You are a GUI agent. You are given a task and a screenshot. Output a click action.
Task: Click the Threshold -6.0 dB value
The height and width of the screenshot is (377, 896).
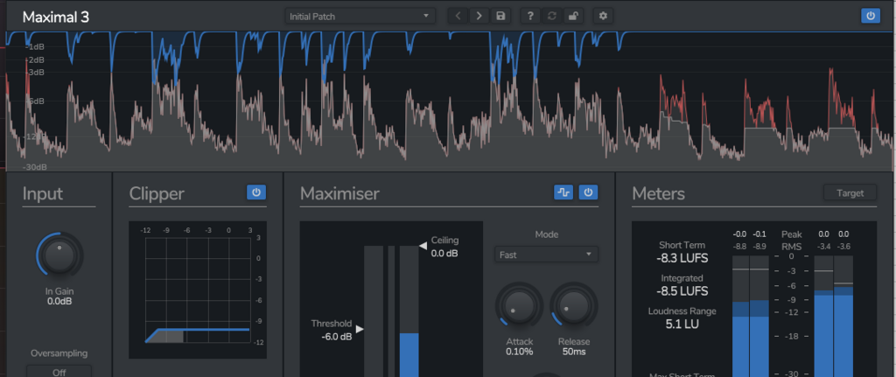337,337
